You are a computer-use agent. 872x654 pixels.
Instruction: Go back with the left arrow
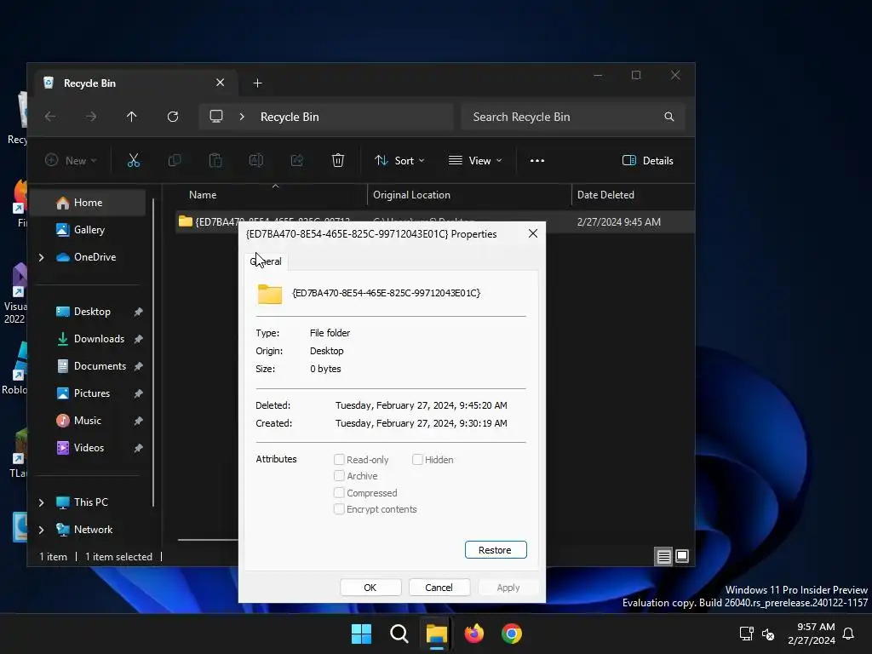point(50,116)
